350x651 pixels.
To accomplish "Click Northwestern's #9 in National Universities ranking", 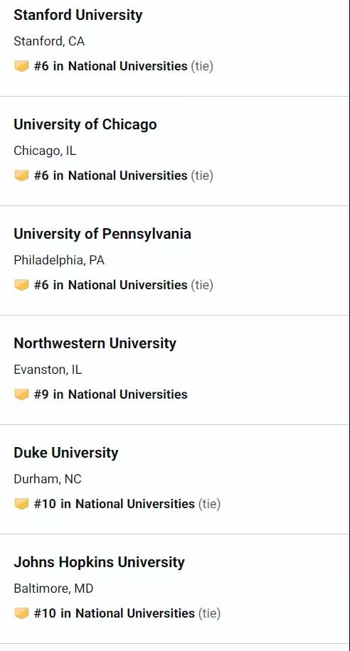I will point(110,394).
